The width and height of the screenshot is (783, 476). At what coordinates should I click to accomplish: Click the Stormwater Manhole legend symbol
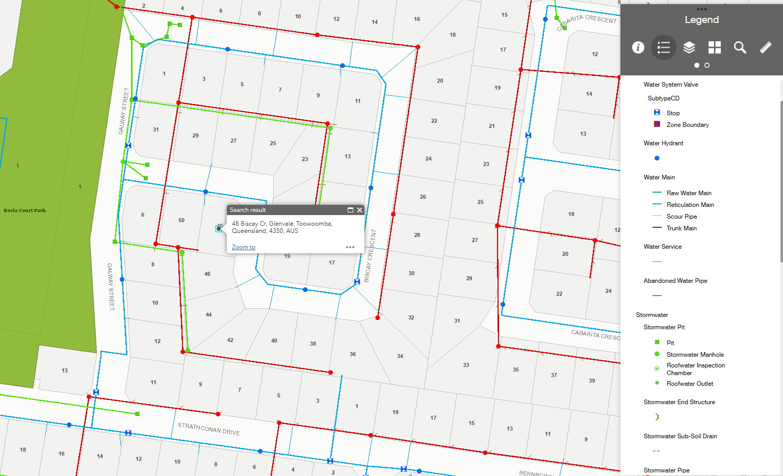point(657,354)
